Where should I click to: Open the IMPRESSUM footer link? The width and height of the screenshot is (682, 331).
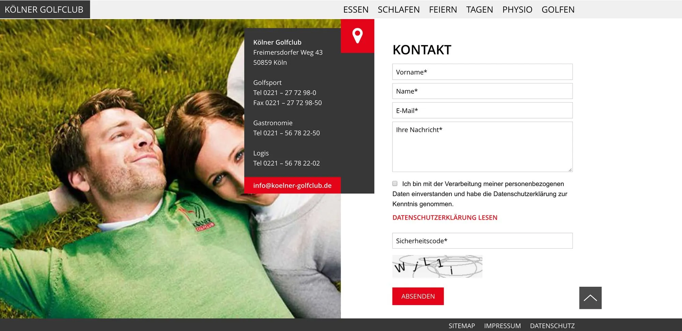click(x=502, y=326)
